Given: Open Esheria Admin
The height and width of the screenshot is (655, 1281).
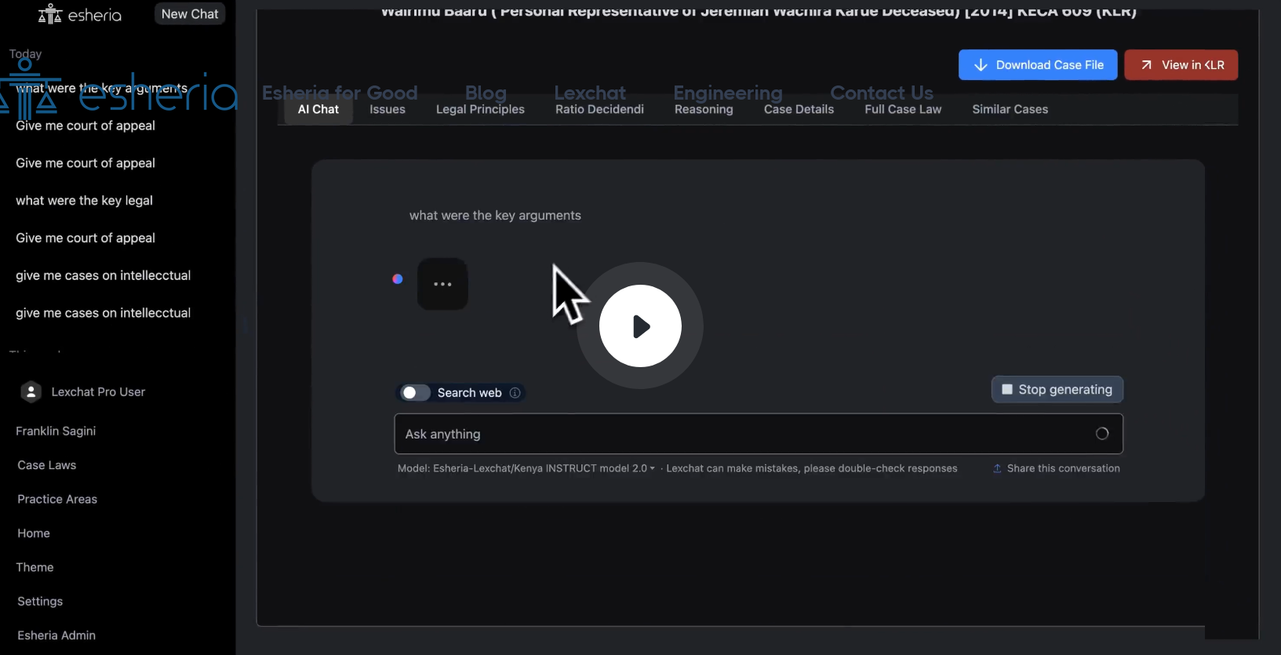Looking at the screenshot, I should tap(56, 635).
